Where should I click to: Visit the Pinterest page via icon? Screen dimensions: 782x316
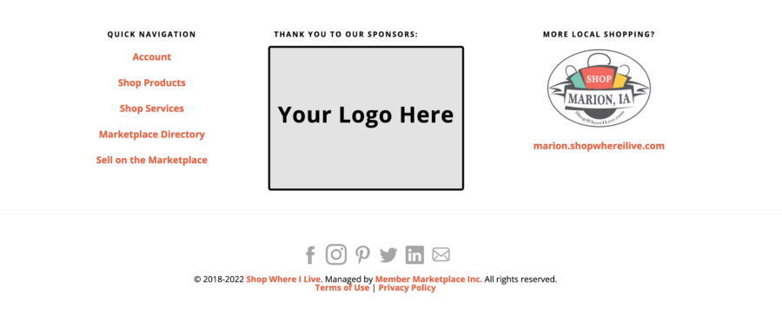click(362, 254)
